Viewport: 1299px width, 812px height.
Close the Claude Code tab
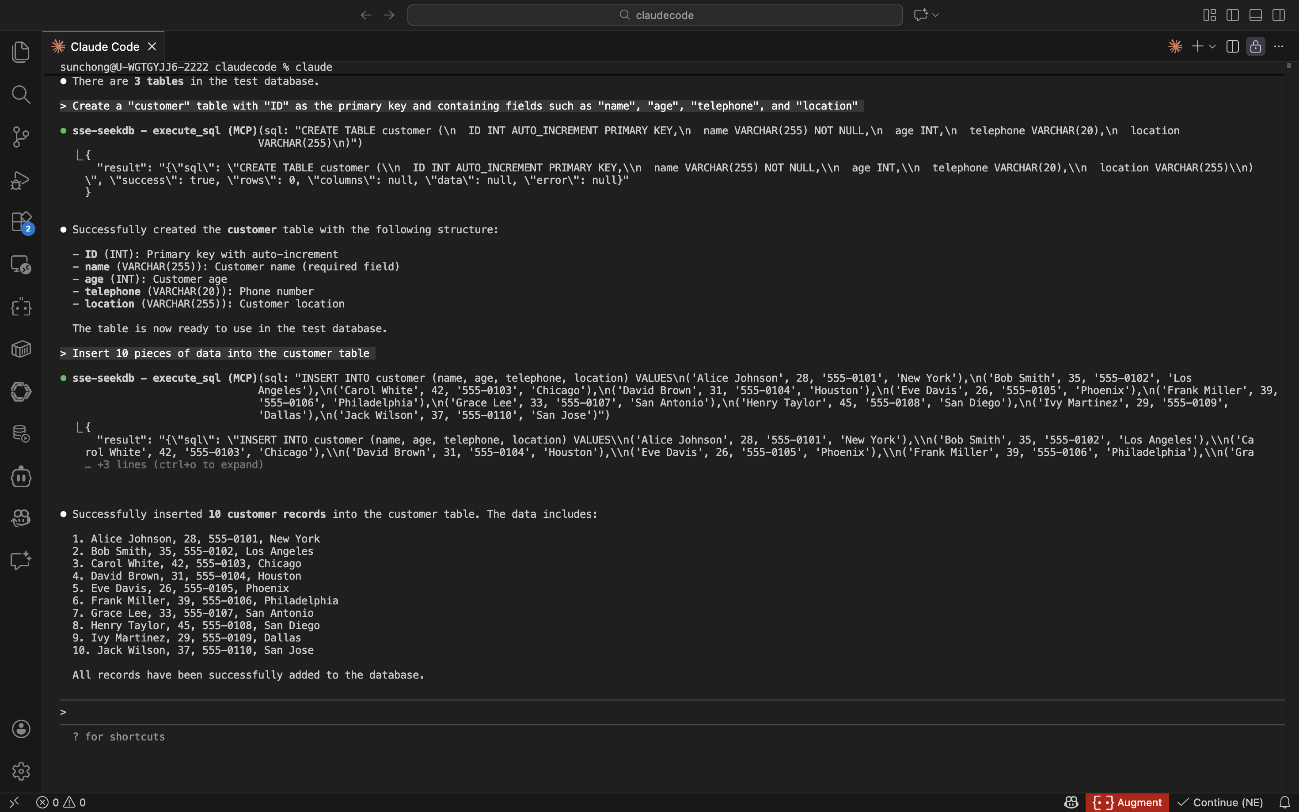click(x=152, y=47)
